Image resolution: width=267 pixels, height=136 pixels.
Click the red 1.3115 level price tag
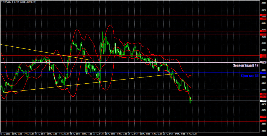click(x=263, y=117)
